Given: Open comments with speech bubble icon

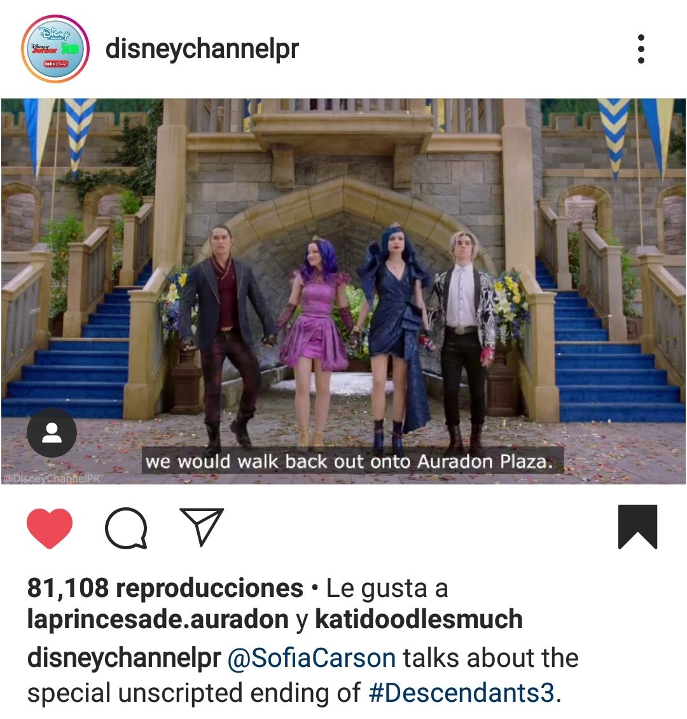Looking at the screenshot, I should click(126, 528).
